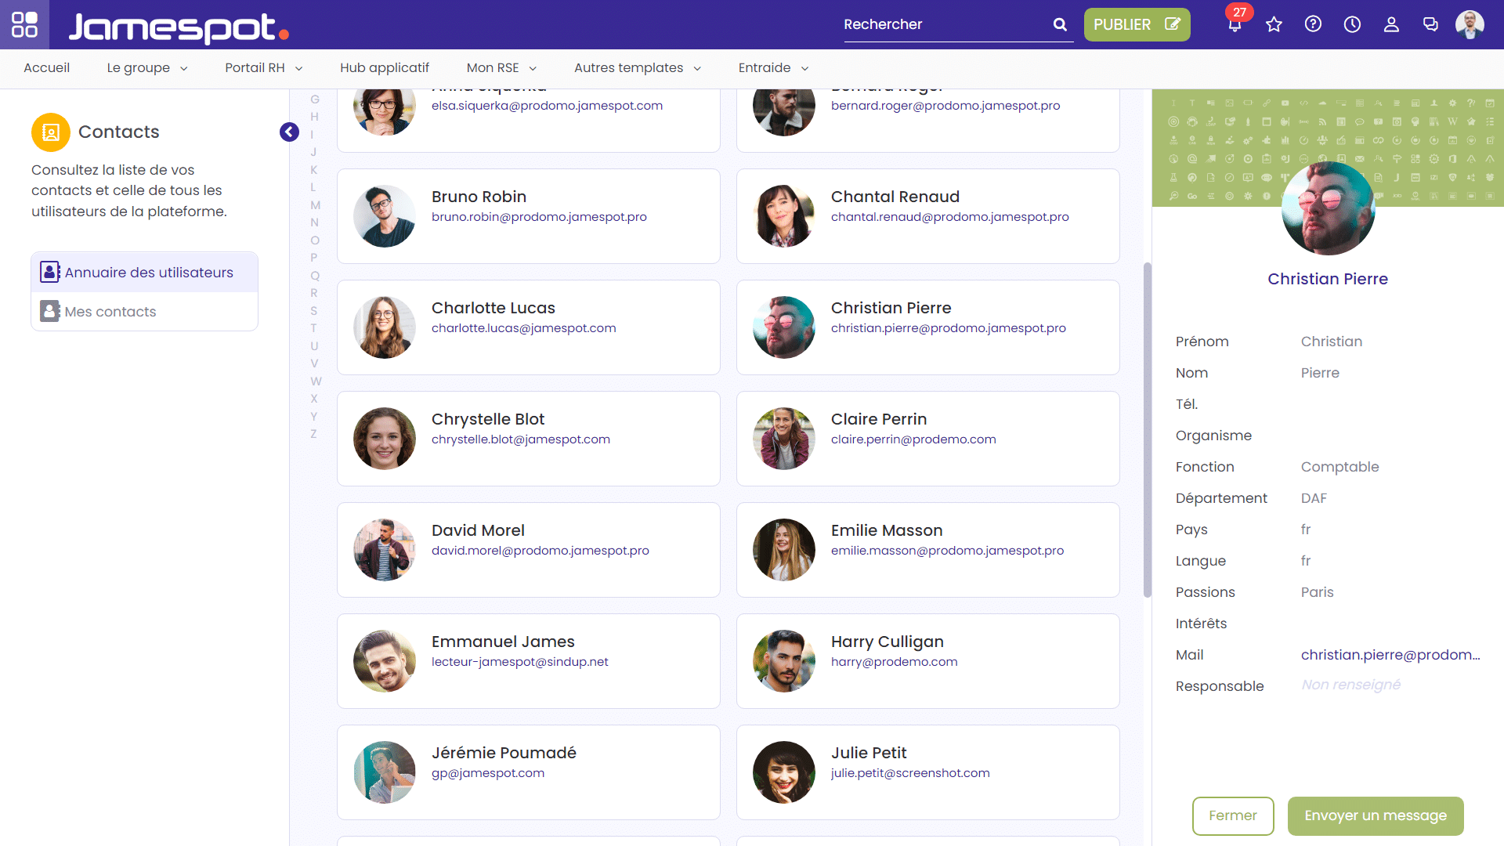The height and width of the screenshot is (846, 1504).
Task: Click the Comptable function value
Action: click(1339, 467)
